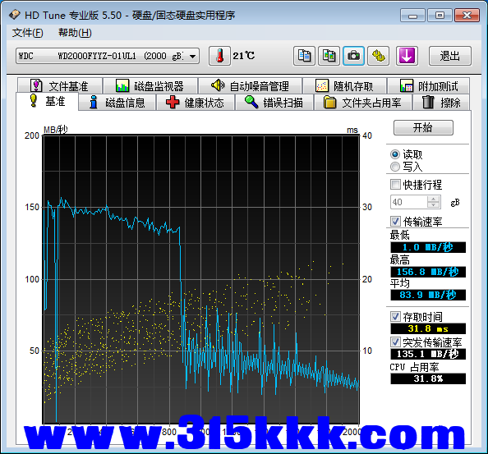
Task: Open 错误扫描 tab with magnifier icon
Action: [x=274, y=103]
